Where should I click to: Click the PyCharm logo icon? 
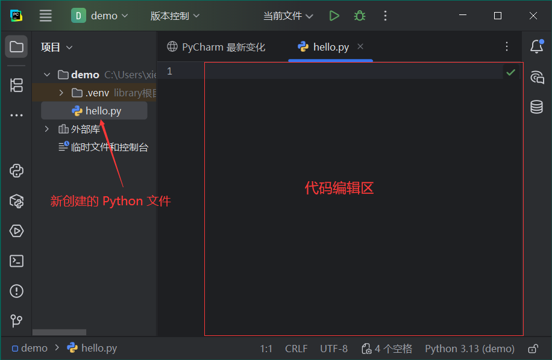pos(16,16)
